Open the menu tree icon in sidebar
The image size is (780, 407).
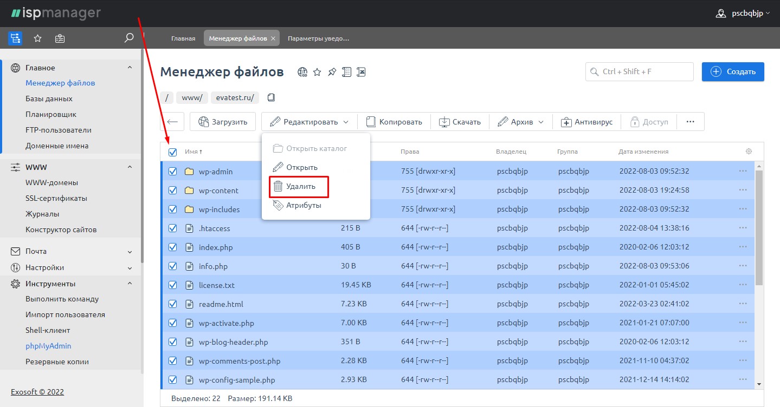[x=15, y=38]
